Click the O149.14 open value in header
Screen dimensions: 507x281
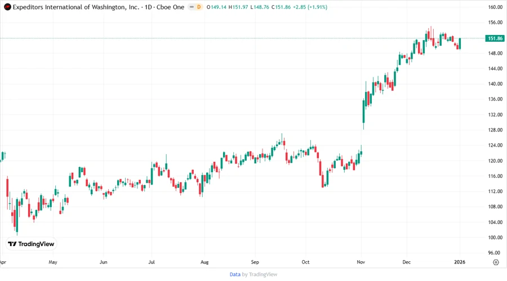[x=216, y=7]
